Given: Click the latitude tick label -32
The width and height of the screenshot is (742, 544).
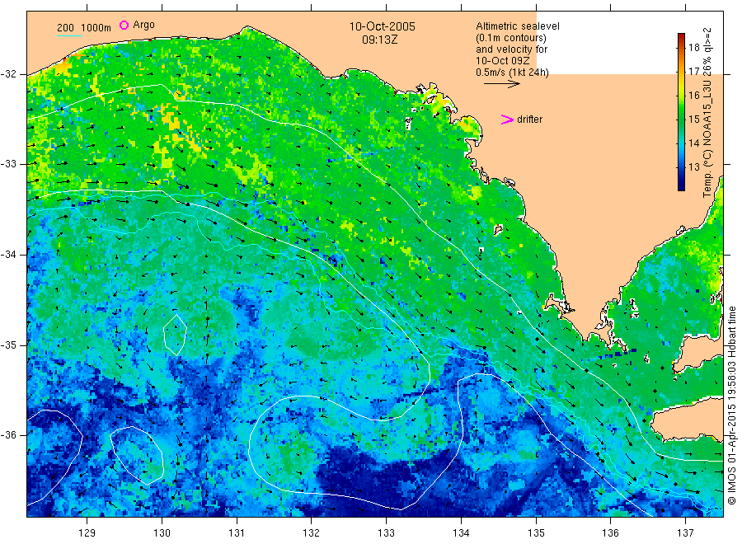Looking at the screenshot, I should point(8,74).
